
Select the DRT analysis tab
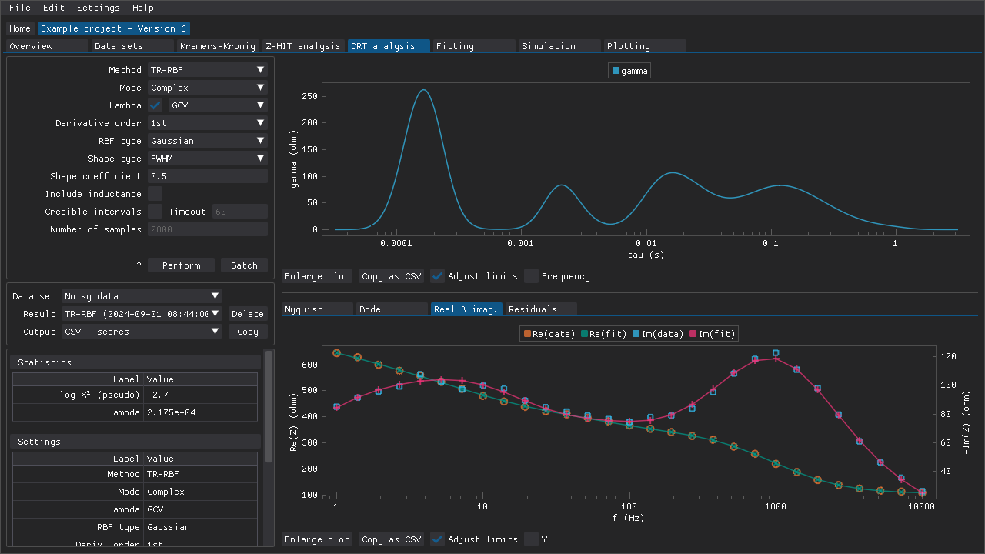point(389,46)
